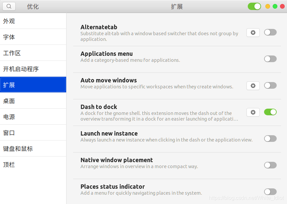Click the Alternatetab extension title
Screen dimensions: 287x204
coord(99,27)
